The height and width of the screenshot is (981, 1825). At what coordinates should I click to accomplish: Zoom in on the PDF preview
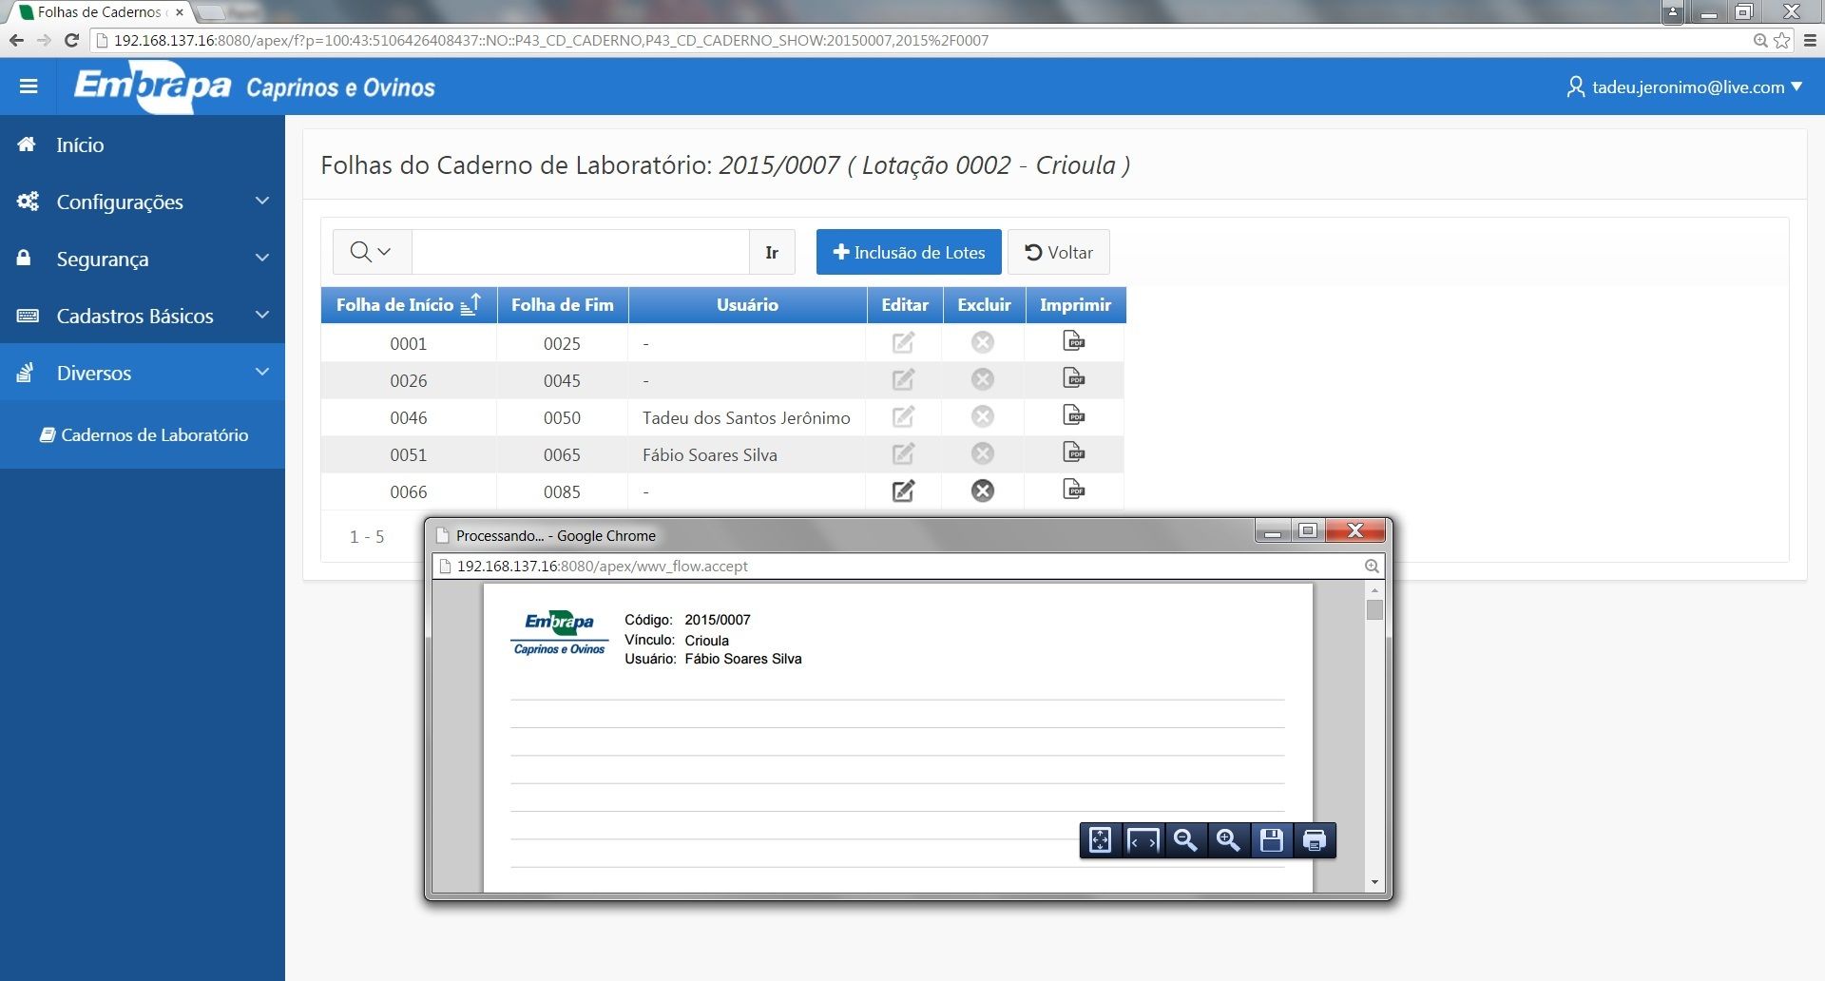coord(1228,840)
